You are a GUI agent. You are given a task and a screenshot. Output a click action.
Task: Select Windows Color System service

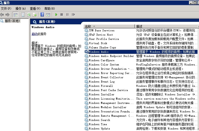pyautogui.click(x=141, y=64)
